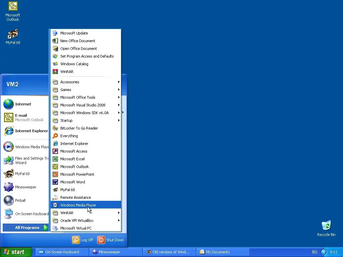
Task: Switch to My Documents taskbar button
Action: [x=223, y=252]
